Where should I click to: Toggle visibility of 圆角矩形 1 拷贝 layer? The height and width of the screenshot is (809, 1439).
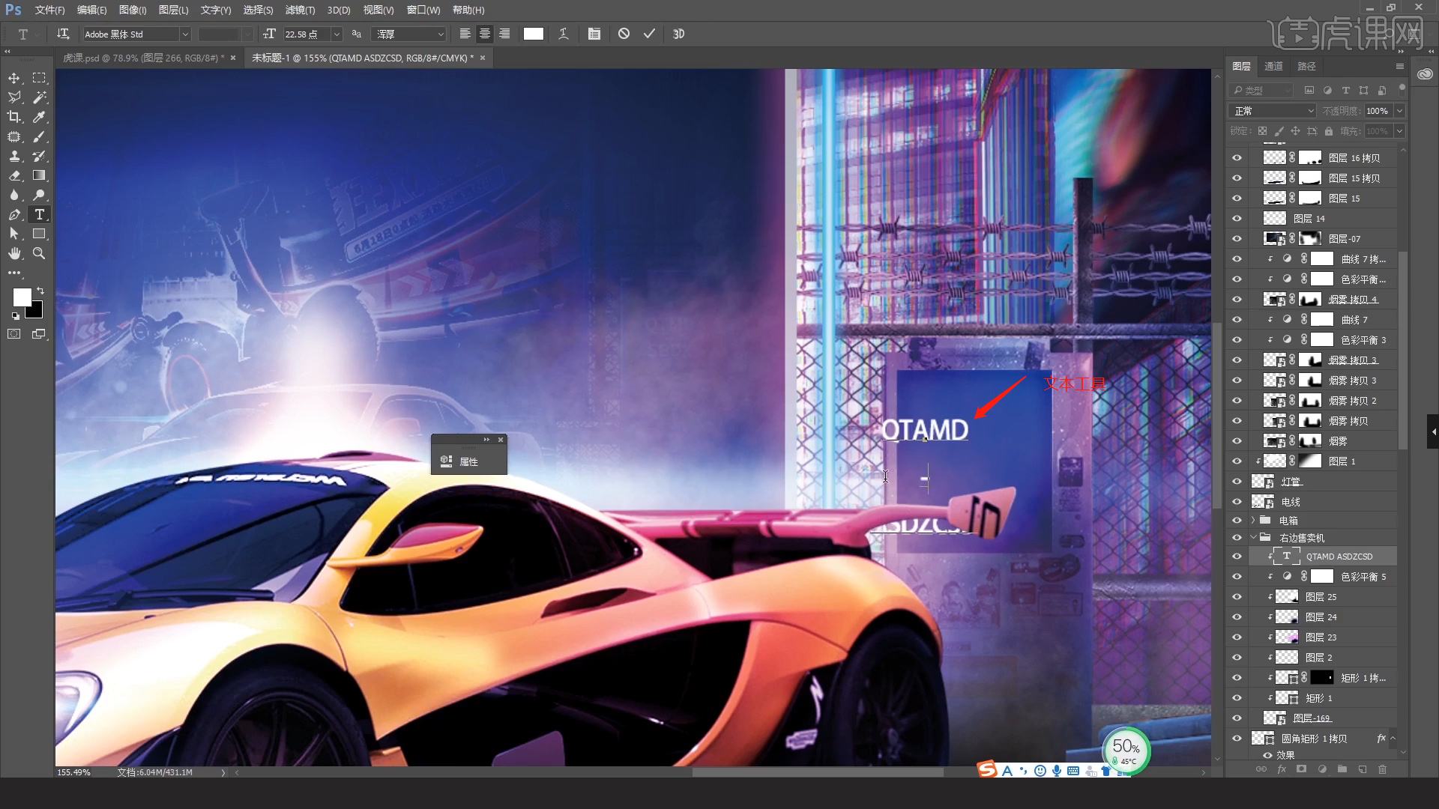1237,739
